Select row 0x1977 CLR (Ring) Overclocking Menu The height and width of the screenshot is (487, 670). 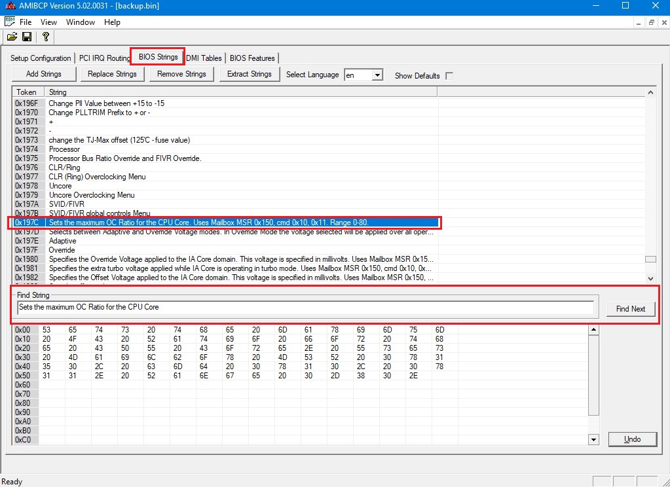(x=225, y=177)
